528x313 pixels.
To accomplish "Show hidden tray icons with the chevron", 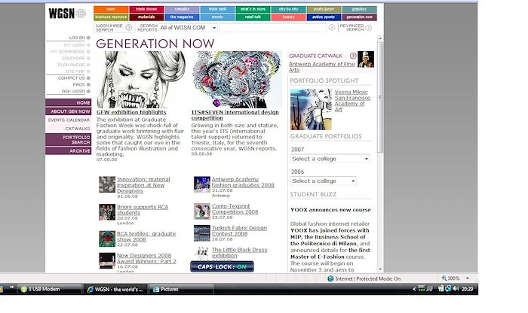I will (415, 289).
